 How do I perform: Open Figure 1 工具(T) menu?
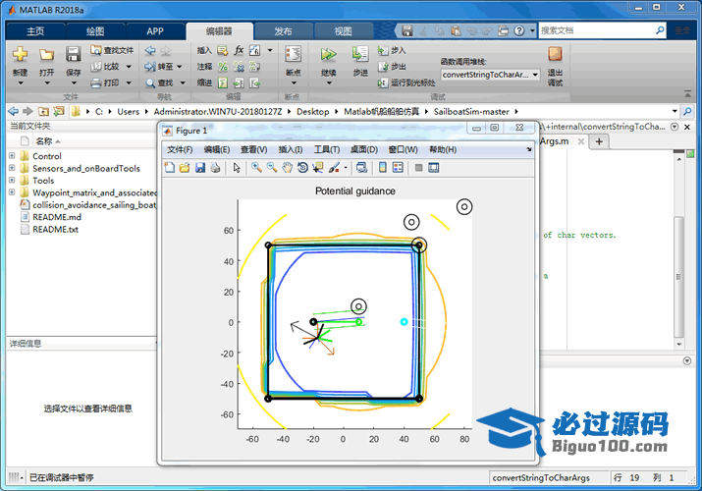pyautogui.click(x=327, y=149)
